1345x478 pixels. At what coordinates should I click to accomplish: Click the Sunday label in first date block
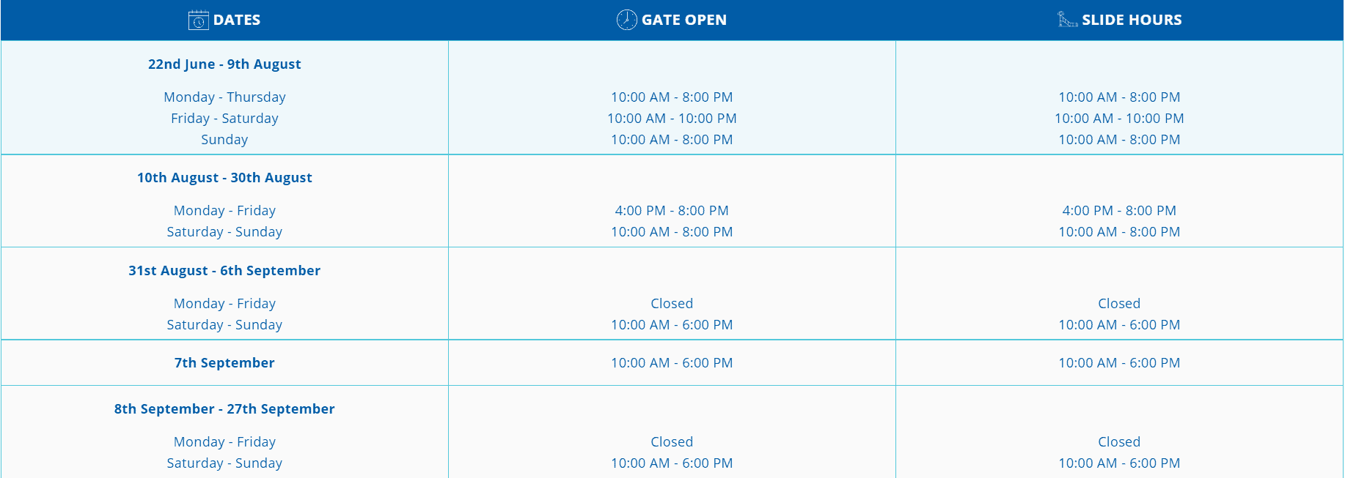224,140
